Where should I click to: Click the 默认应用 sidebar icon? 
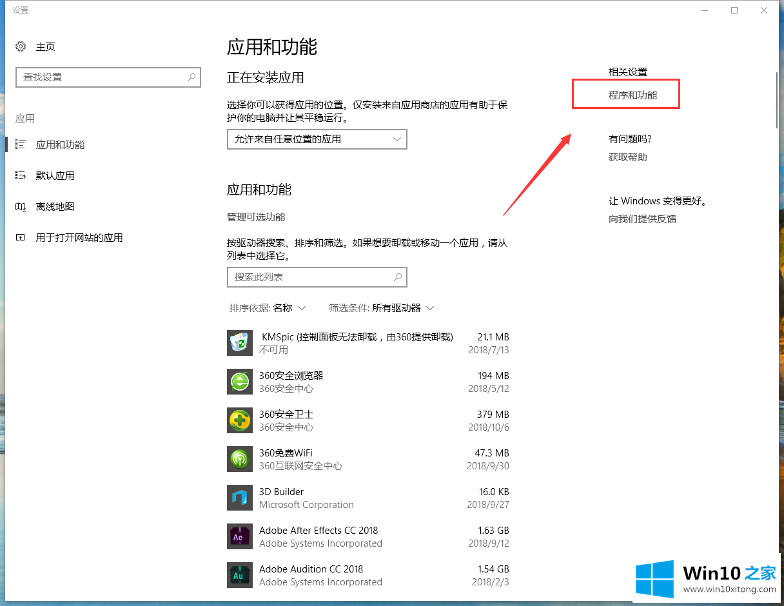(21, 175)
